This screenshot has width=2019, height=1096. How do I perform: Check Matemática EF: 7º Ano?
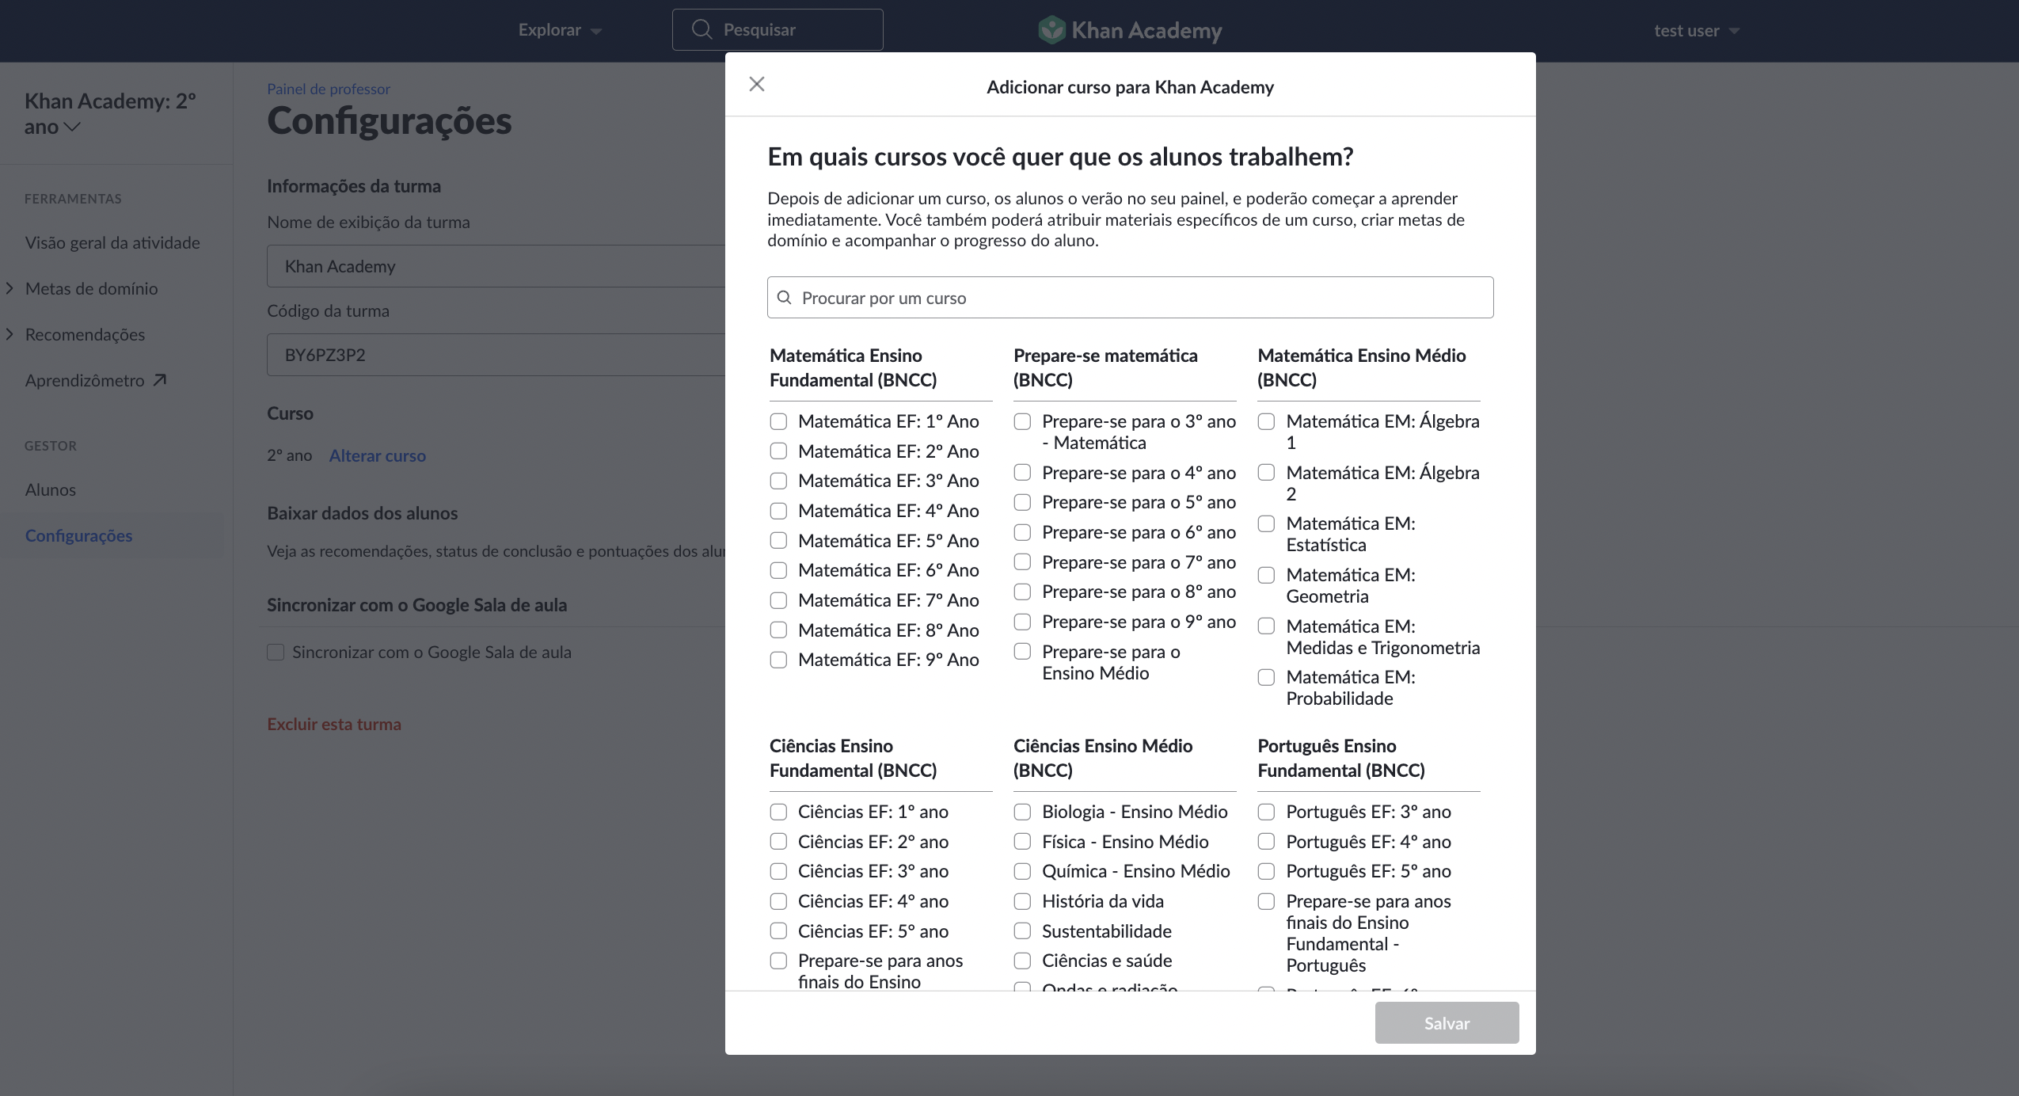tap(778, 600)
